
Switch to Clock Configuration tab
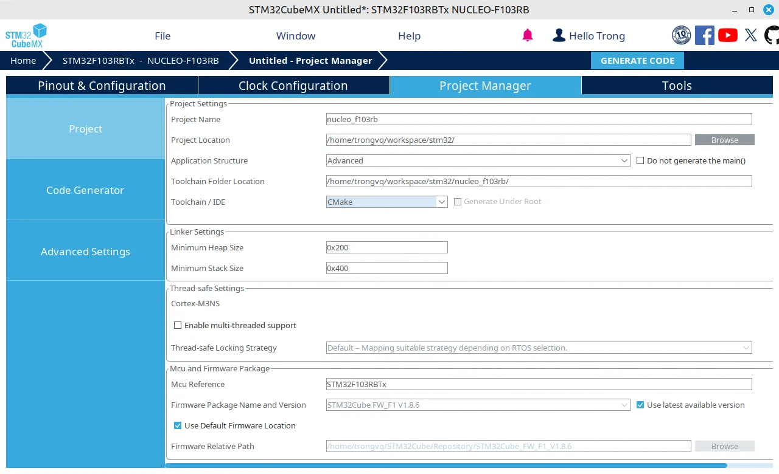293,86
